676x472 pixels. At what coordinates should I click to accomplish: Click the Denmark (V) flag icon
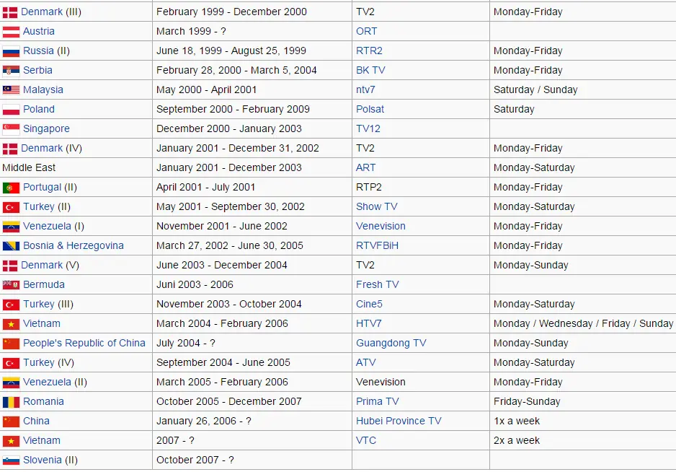click(10, 266)
